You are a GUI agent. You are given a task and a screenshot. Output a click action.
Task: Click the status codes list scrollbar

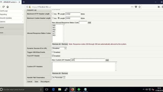[64, 33]
